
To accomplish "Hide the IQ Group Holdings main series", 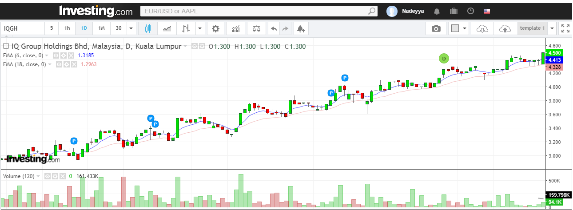I will click(195, 46).
